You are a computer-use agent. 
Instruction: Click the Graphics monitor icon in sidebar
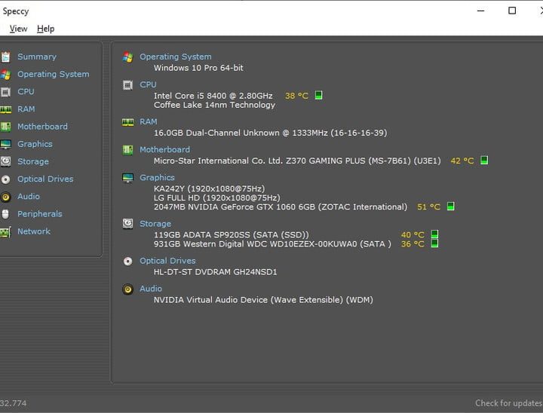(5, 144)
